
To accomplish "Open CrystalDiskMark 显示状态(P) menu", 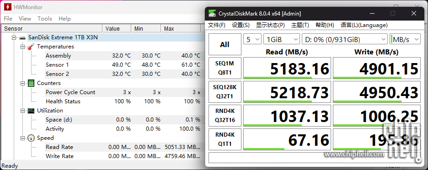I will [270, 25].
